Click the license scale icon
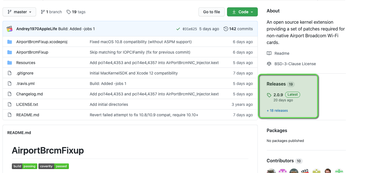This screenshot has height=173, width=384. [269, 64]
